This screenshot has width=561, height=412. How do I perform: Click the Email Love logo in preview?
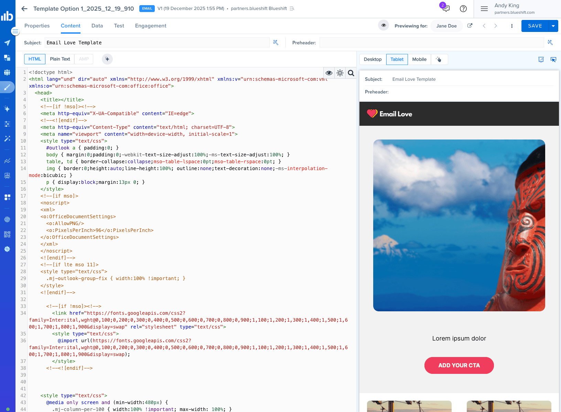[x=389, y=114]
